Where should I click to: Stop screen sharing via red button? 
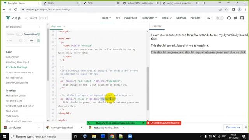(x=163, y=123)
